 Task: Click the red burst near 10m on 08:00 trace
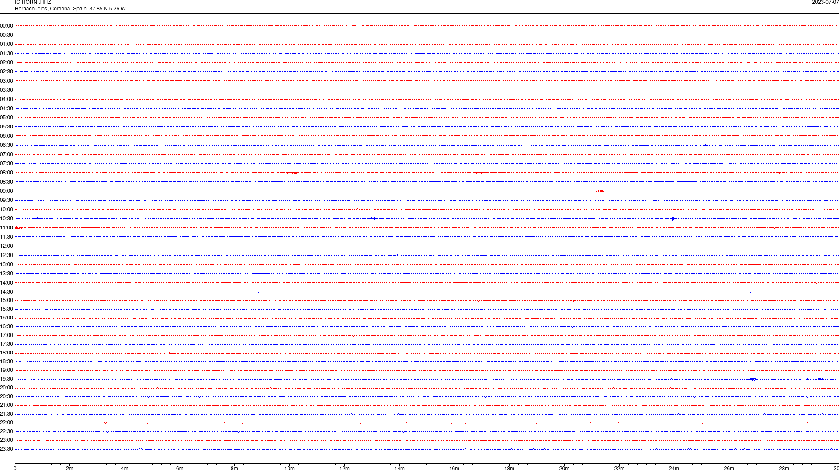291,173
